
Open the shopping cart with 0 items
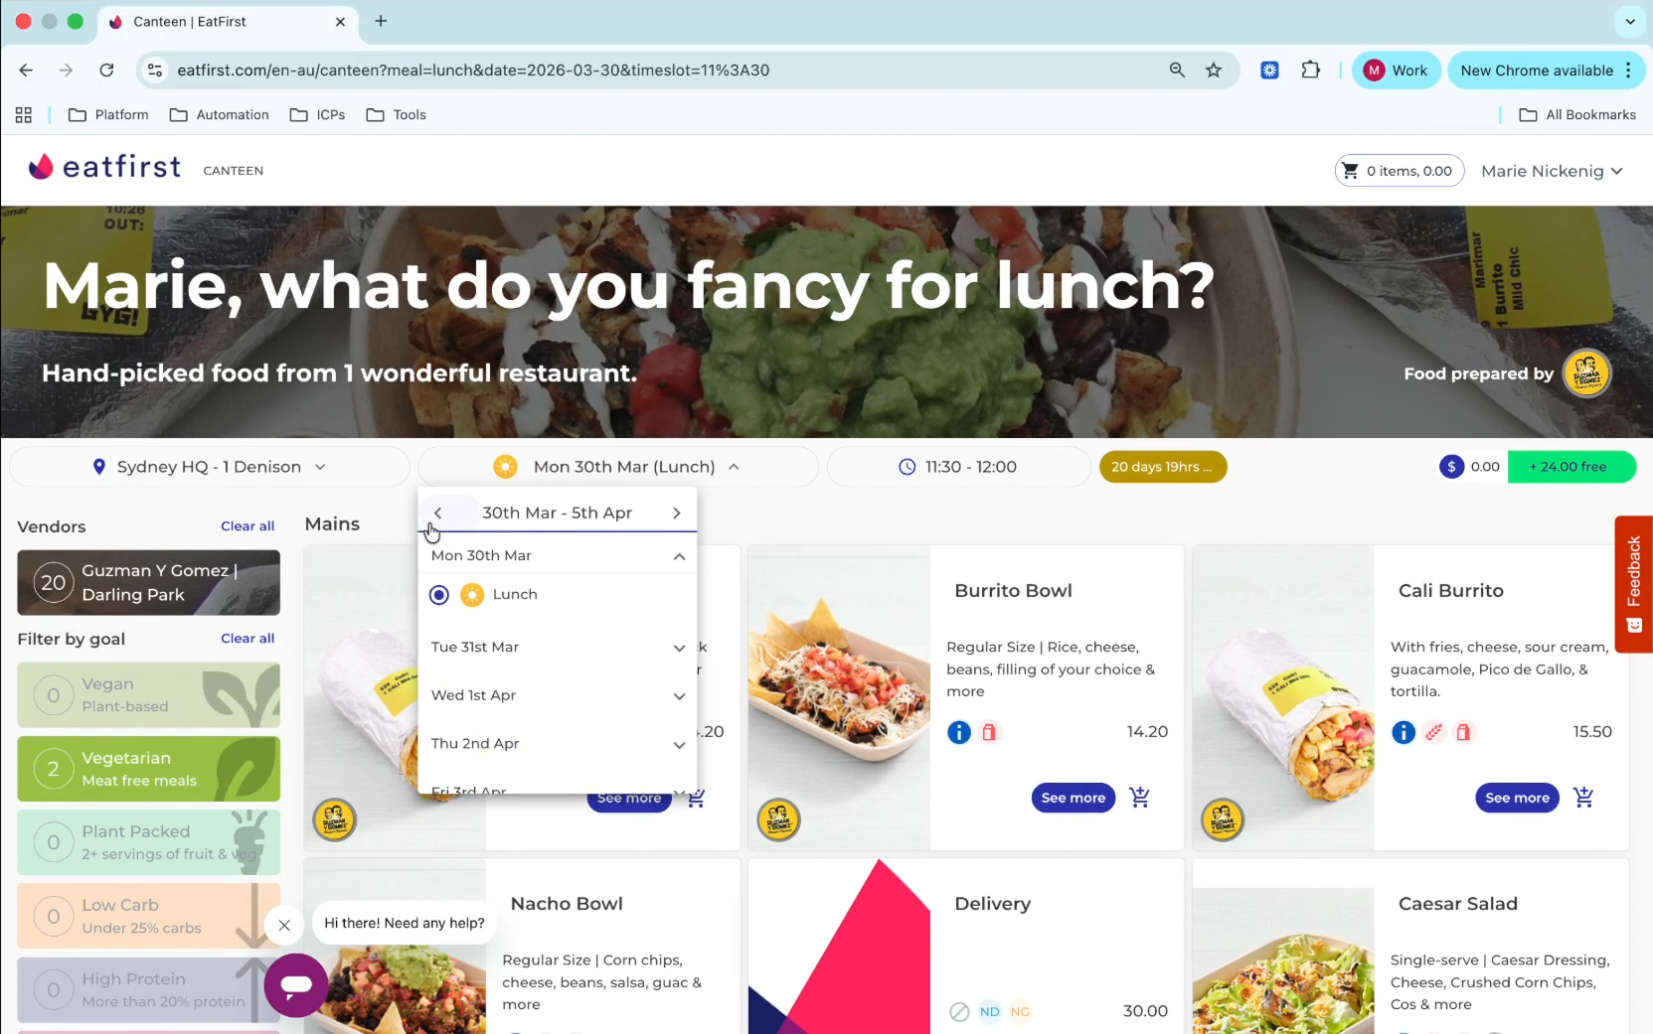1399,171
